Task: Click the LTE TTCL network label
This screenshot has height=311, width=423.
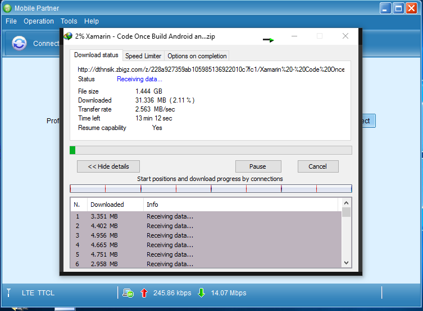Action: (x=38, y=293)
